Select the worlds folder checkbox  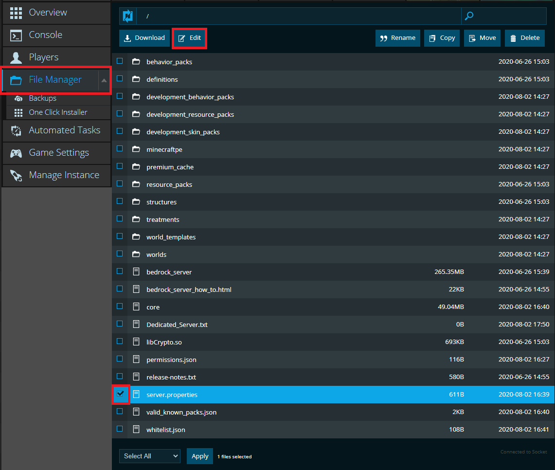(x=120, y=254)
